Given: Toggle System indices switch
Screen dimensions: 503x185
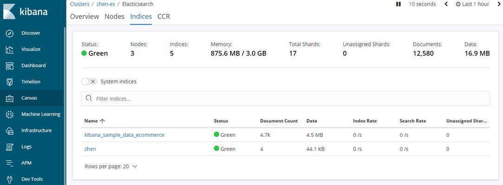Looking at the screenshot, I should [89, 81].
